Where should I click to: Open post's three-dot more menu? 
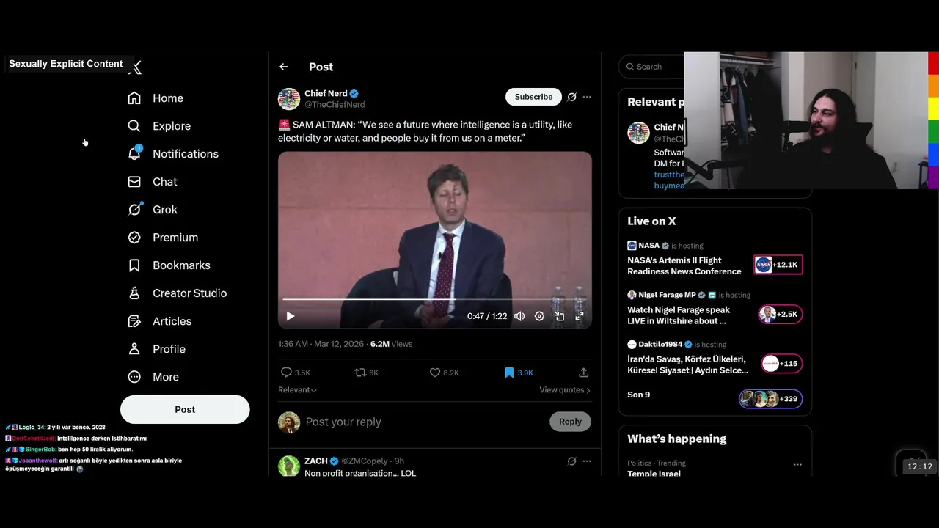[x=587, y=97]
